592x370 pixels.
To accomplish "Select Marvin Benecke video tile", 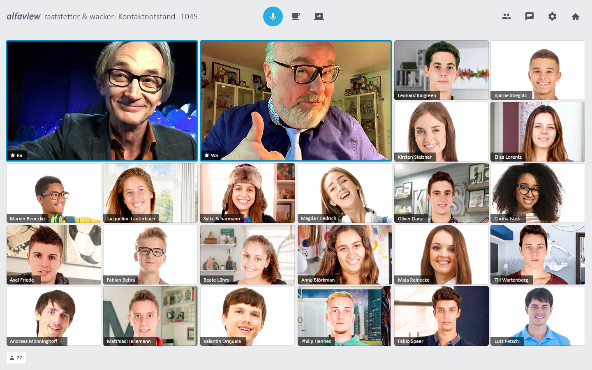I will (54, 193).
